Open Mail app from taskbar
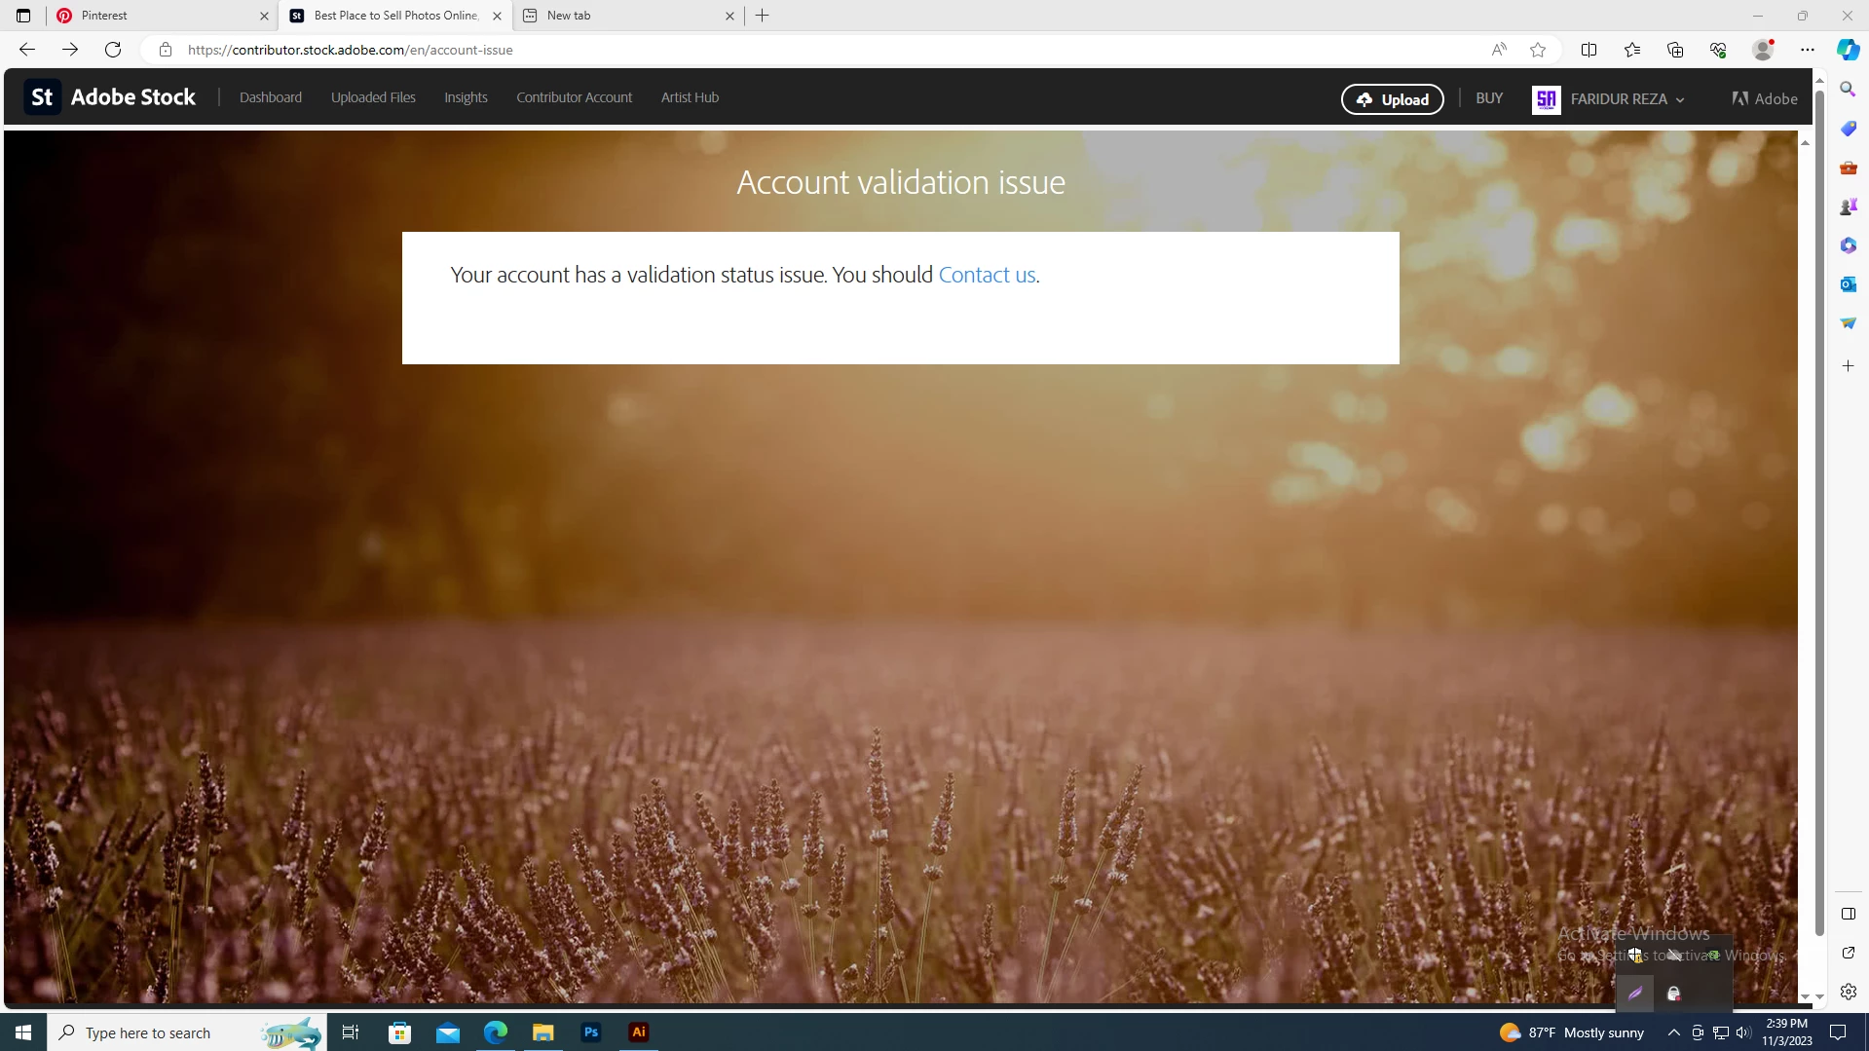1869x1051 pixels. point(448,1032)
